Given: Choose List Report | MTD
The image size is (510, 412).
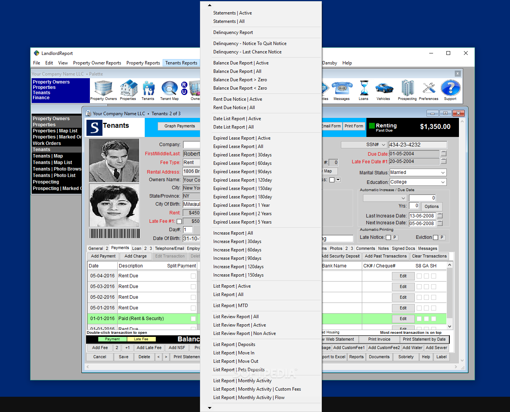Looking at the screenshot, I should click(230, 306).
